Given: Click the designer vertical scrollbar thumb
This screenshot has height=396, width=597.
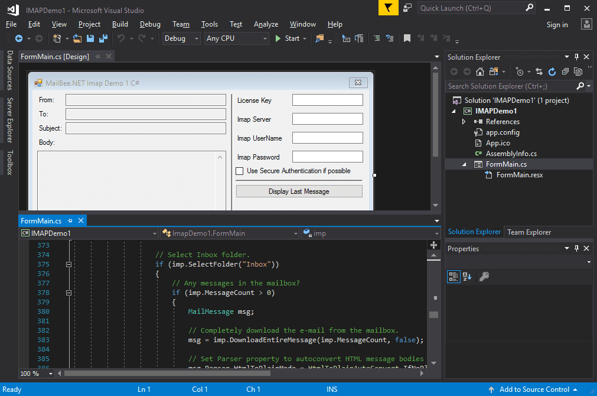Looking at the screenshot, I should click(x=436, y=114).
